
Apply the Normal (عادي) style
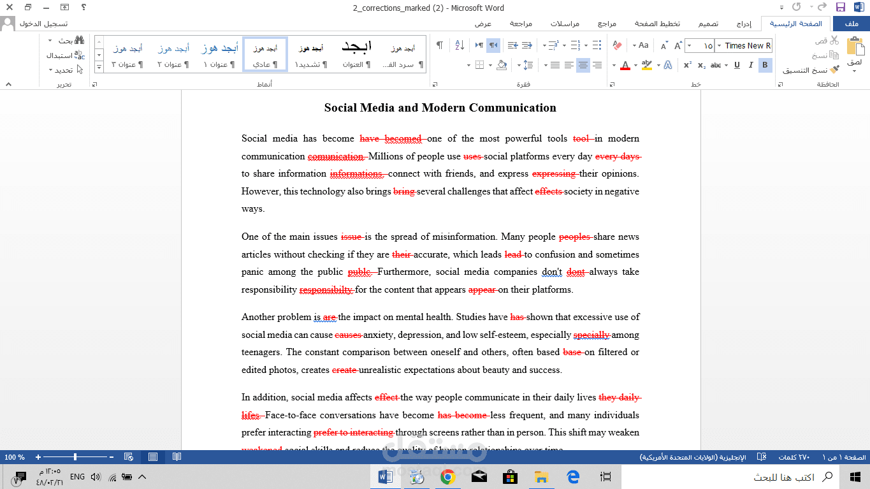tap(265, 54)
